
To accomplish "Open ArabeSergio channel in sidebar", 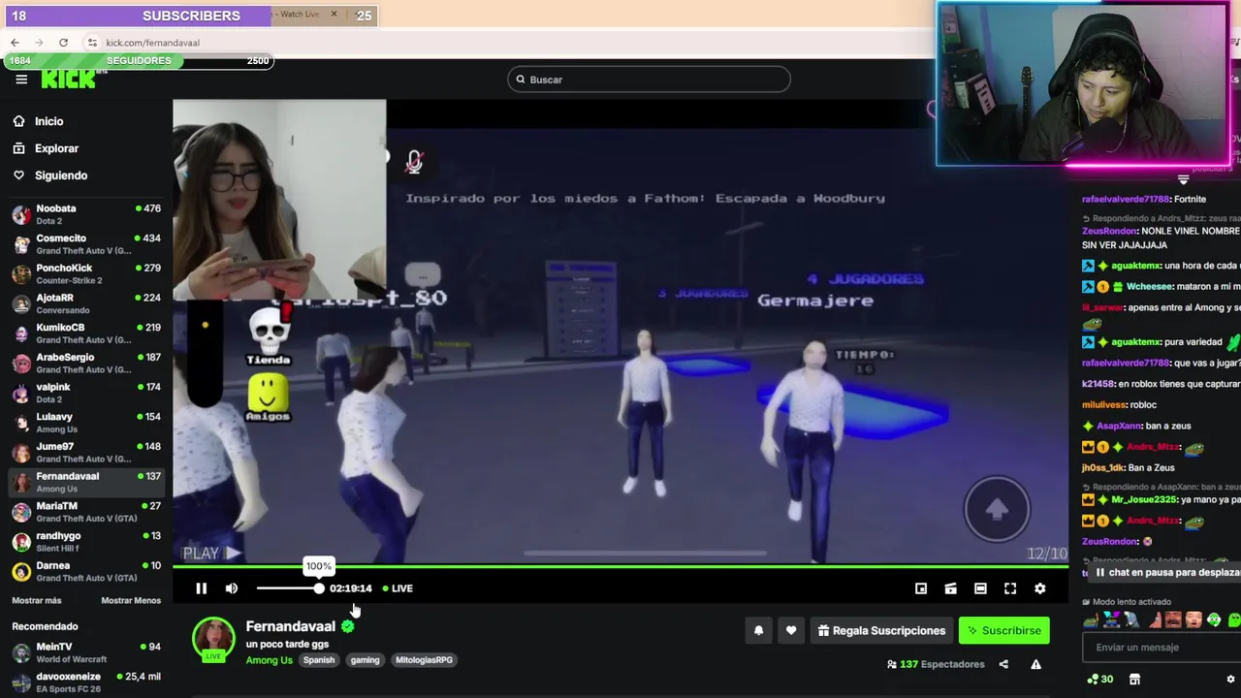I will [x=86, y=364].
